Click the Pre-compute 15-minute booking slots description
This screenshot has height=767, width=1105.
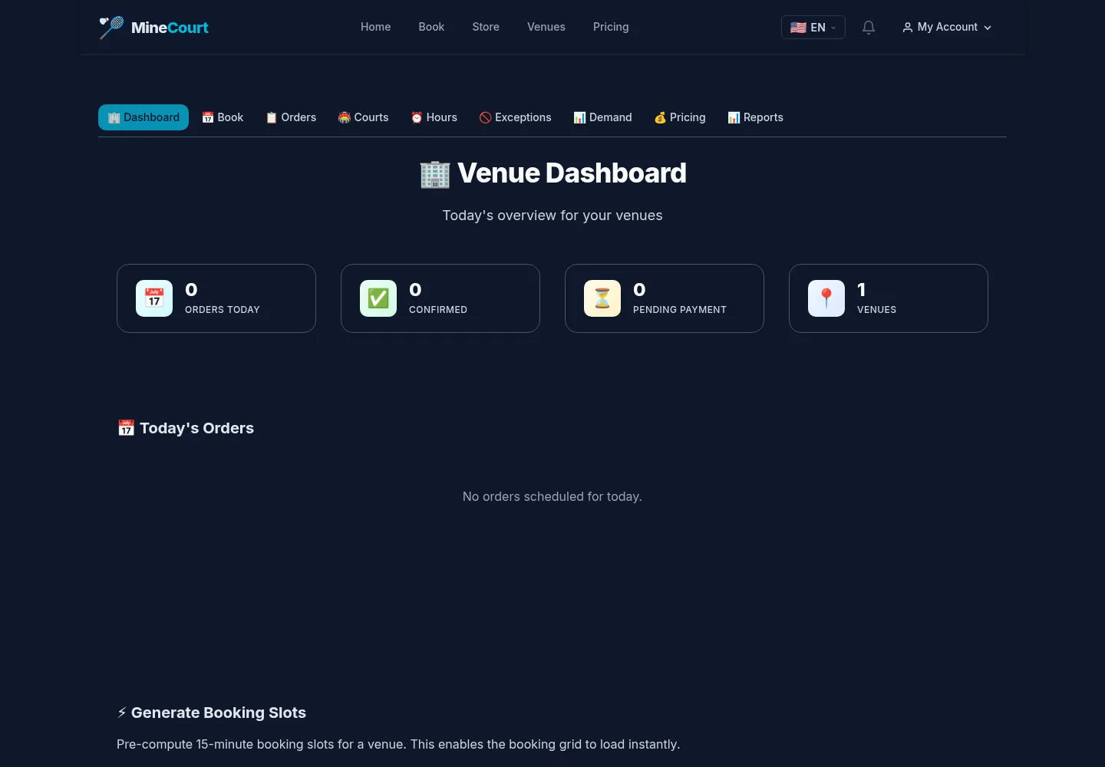[x=398, y=744]
